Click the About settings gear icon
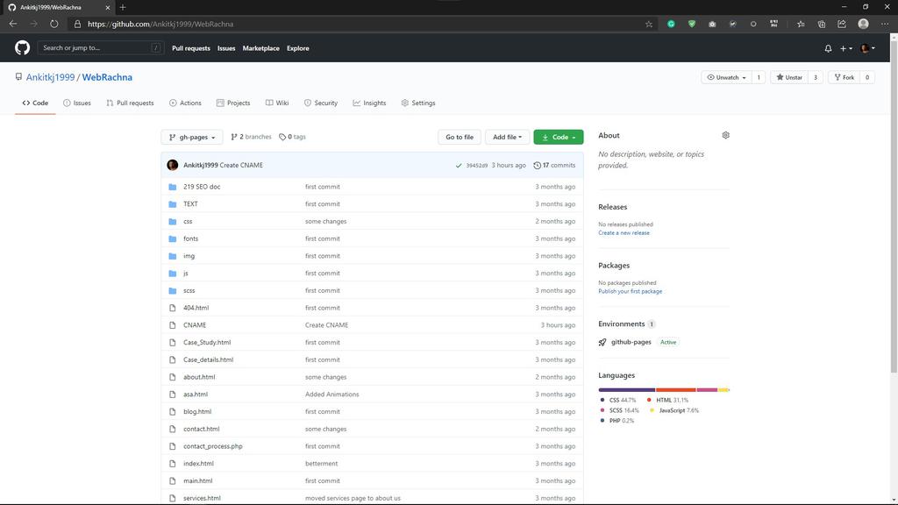The image size is (898, 505). (x=725, y=135)
